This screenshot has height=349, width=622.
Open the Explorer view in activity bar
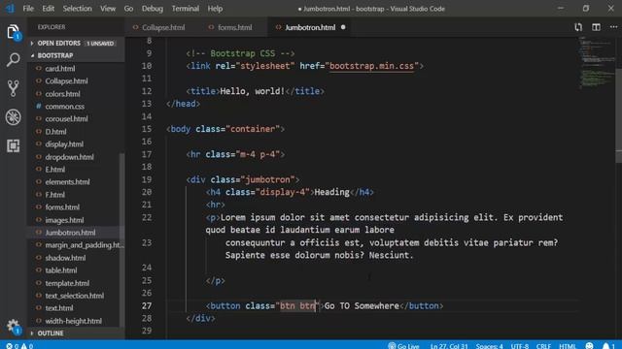coord(13,32)
